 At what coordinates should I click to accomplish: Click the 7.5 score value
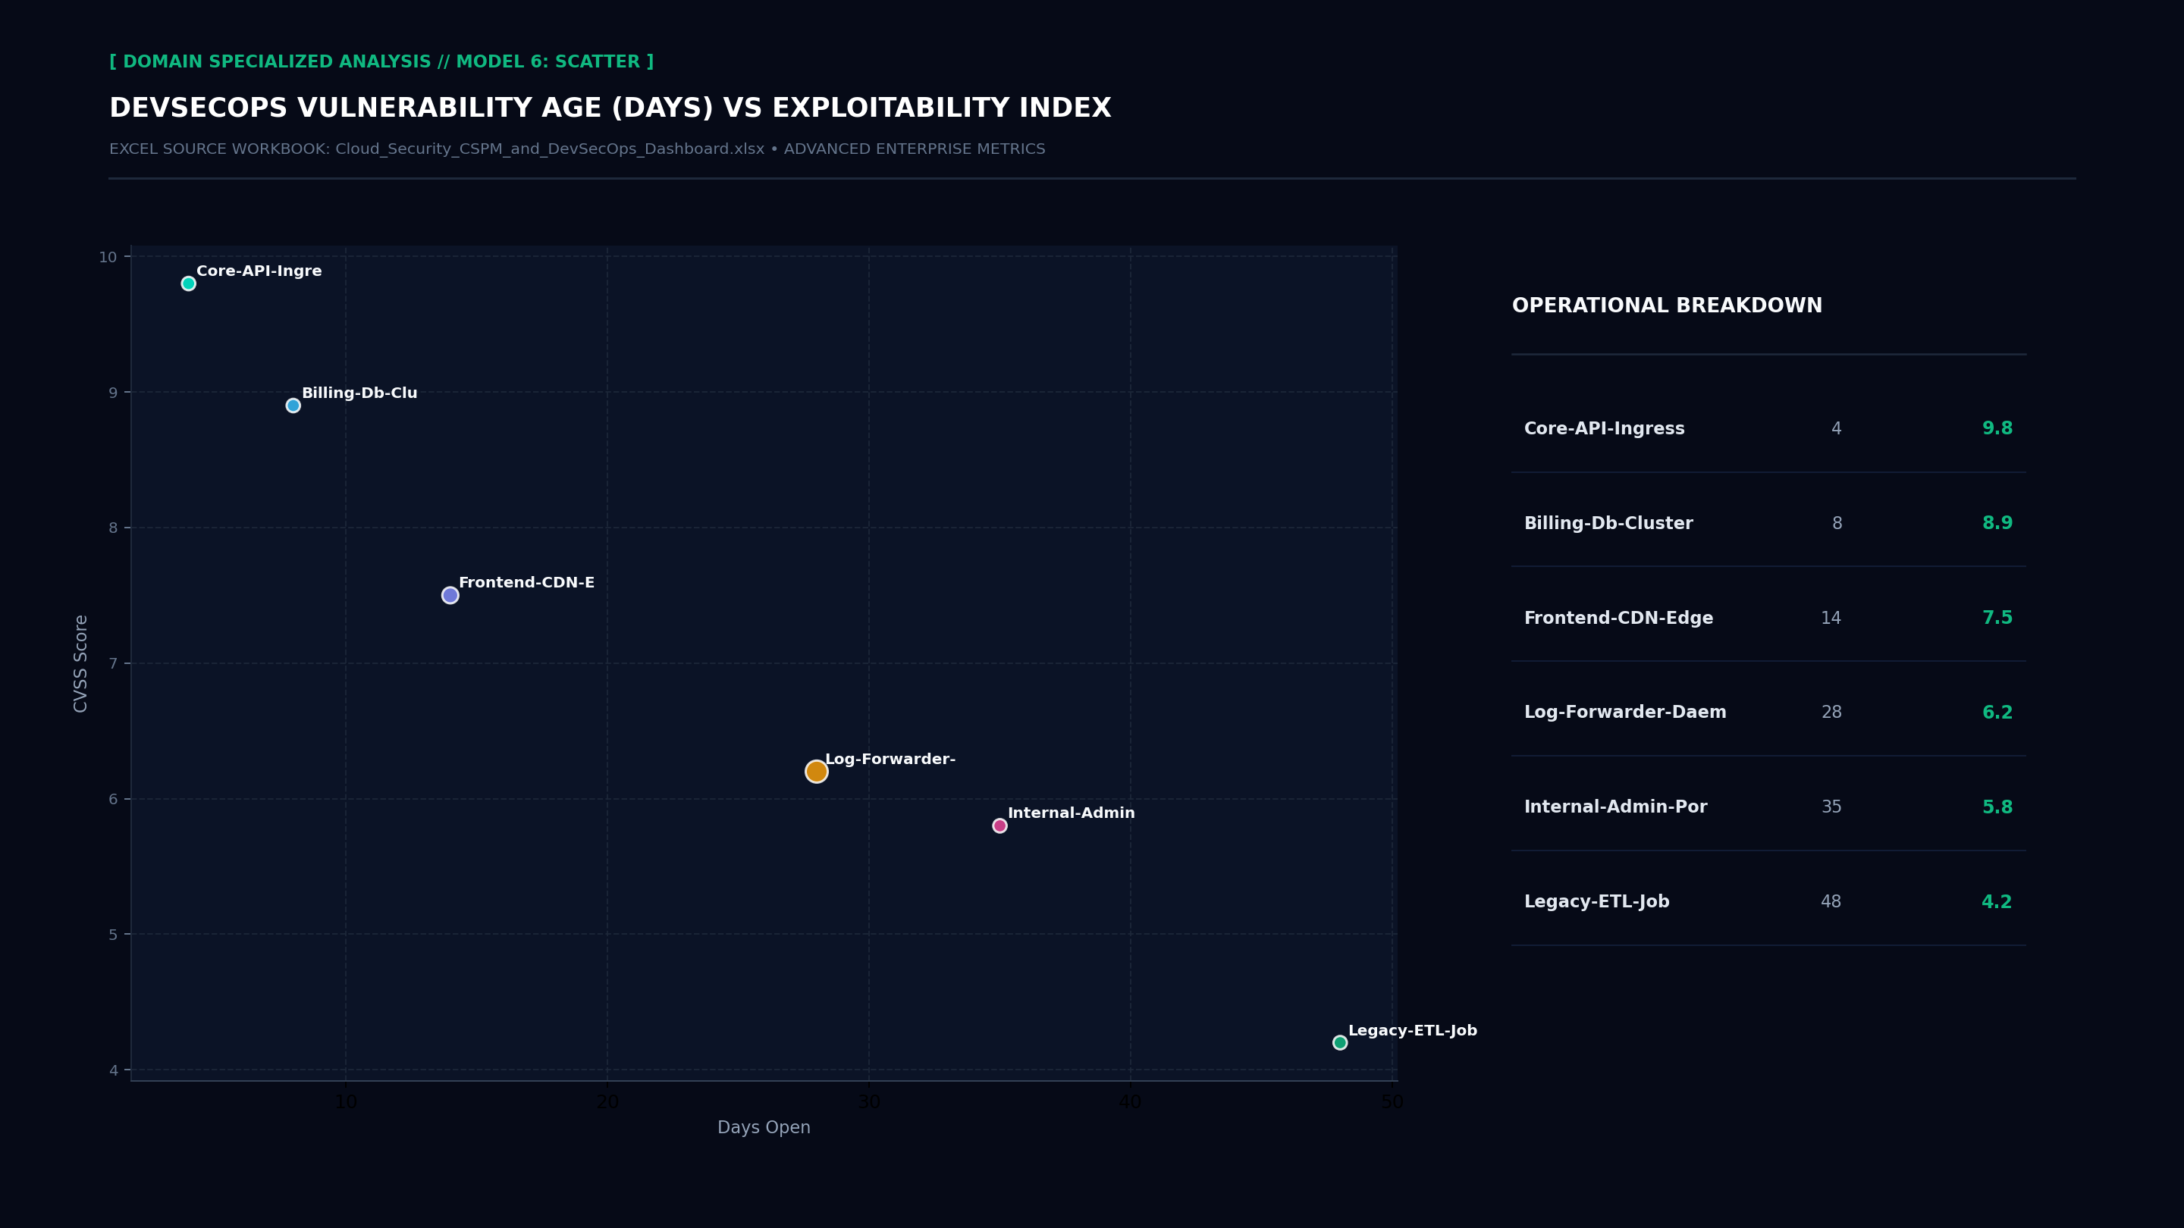(x=1997, y=618)
